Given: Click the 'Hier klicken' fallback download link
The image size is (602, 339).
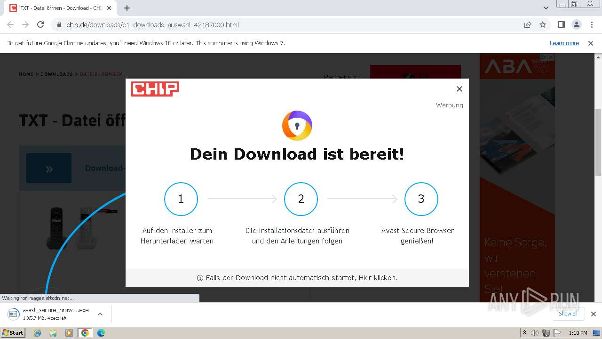Looking at the screenshot, I should 378,278.
